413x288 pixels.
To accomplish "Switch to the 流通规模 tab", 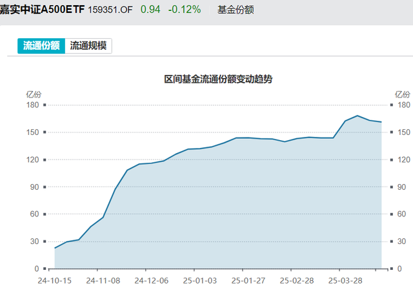I will [88, 46].
